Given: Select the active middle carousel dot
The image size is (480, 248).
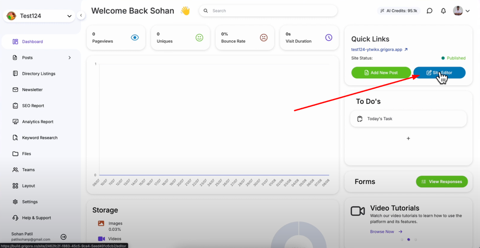Looking at the screenshot, I should pos(409,240).
